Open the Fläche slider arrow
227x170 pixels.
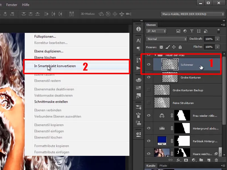coord(217,47)
